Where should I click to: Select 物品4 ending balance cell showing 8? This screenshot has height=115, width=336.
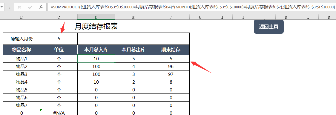click(171, 82)
